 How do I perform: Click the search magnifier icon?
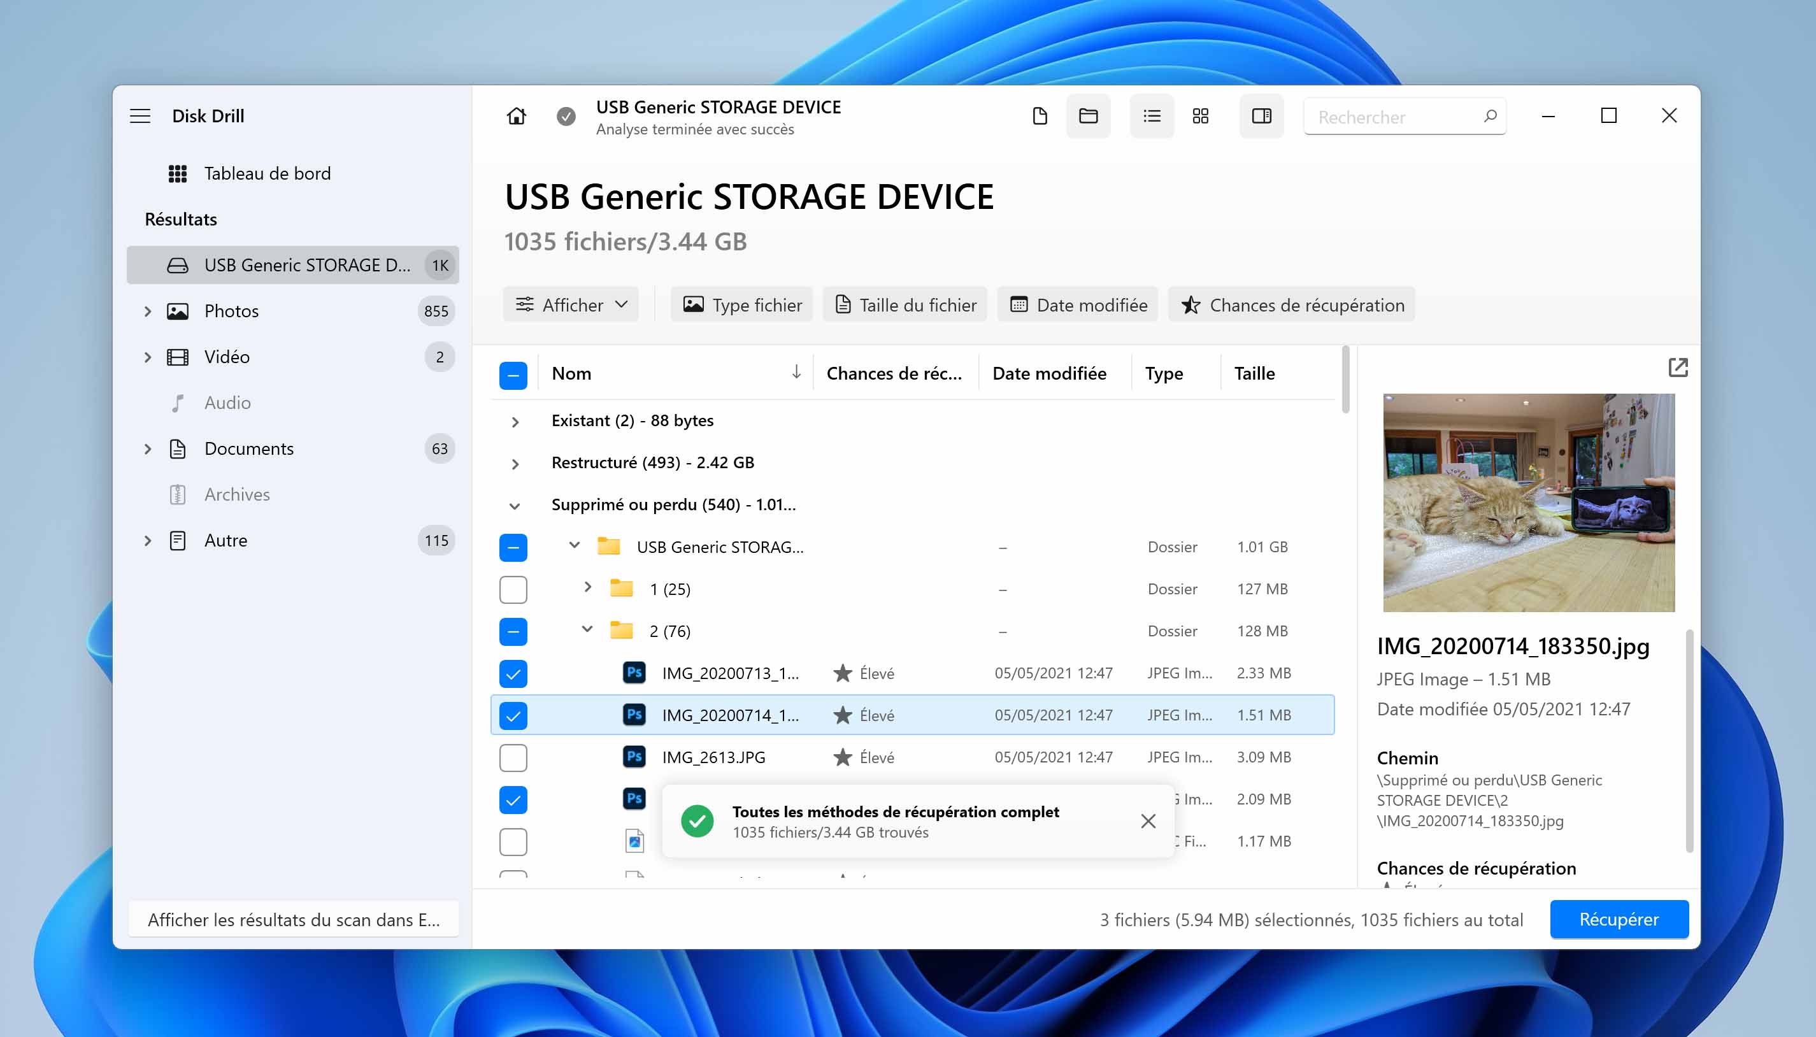(1490, 116)
